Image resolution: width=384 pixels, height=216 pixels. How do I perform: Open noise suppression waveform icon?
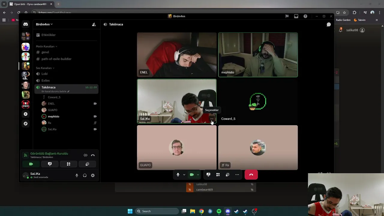pyautogui.click(x=85, y=155)
